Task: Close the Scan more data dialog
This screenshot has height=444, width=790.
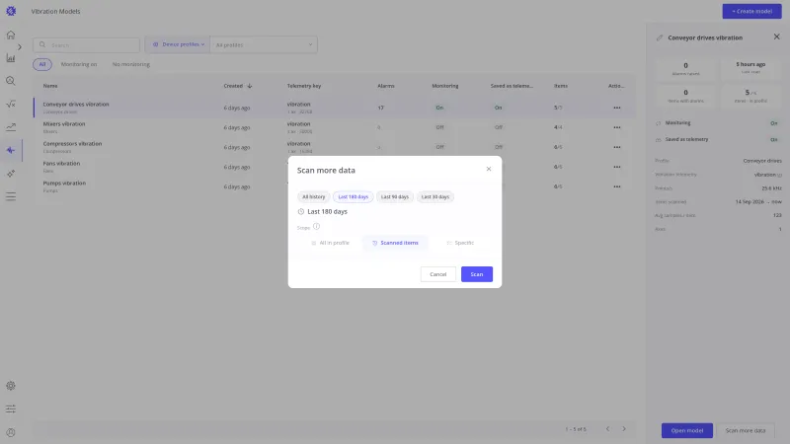Action: [489, 169]
